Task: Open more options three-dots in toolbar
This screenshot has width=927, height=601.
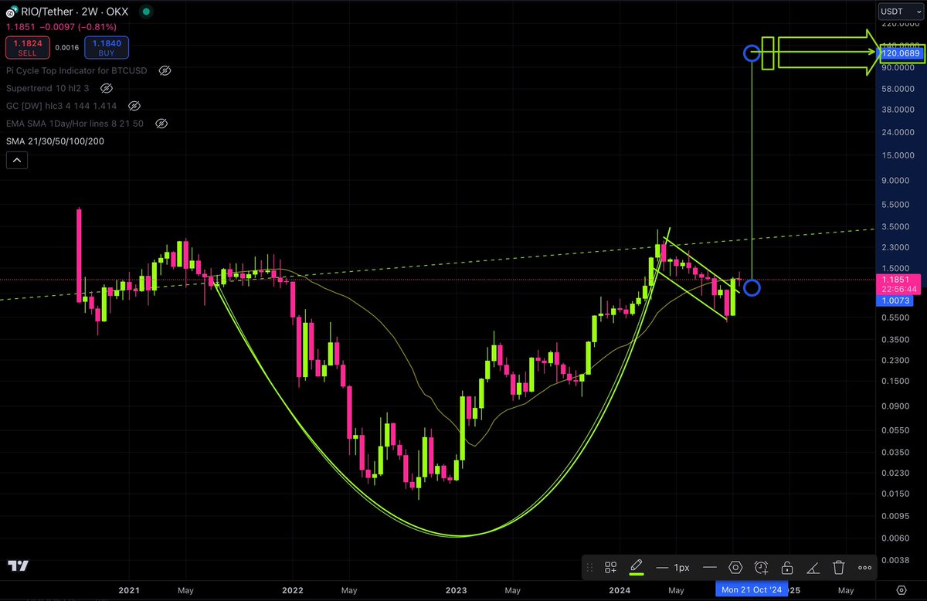Action: 864,568
